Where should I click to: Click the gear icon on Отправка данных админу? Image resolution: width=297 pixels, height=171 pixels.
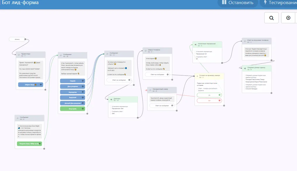(245, 69)
